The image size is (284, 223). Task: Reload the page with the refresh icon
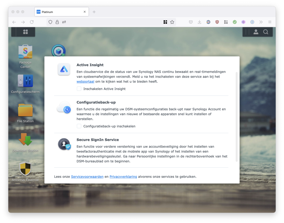pos(32,22)
